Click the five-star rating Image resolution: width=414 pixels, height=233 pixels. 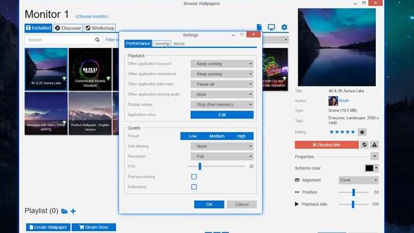pyautogui.click(x=342, y=132)
